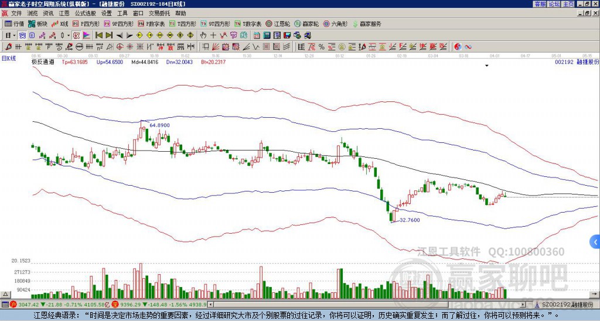Image resolution: width=600 pixels, height=321 pixels.
Task: Open the 六角形 hexagon tool
Action: 335,23
